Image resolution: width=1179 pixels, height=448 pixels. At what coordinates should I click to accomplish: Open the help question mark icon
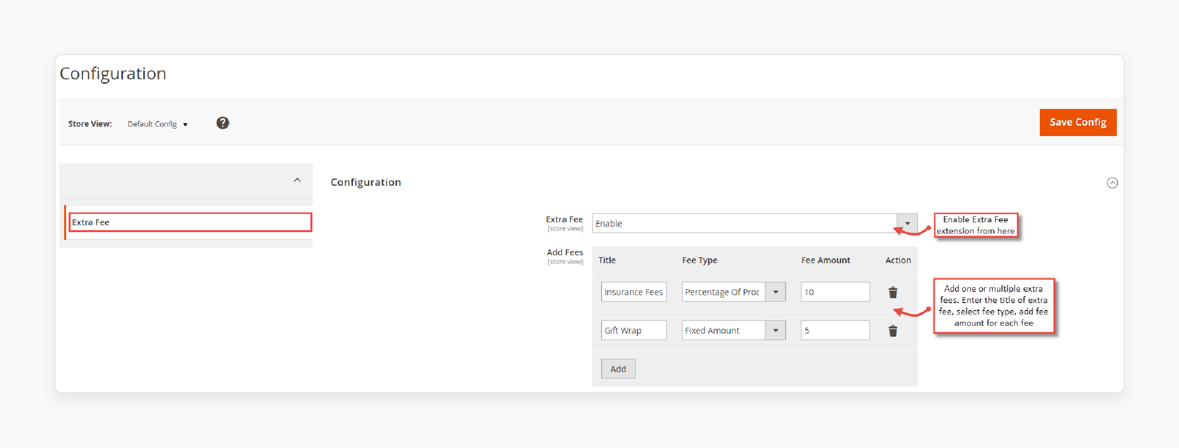pyautogui.click(x=223, y=123)
